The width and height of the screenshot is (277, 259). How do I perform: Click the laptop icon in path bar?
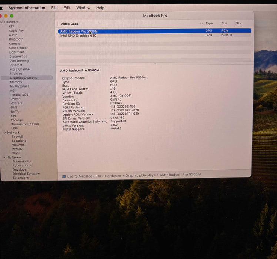tap(64, 176)
